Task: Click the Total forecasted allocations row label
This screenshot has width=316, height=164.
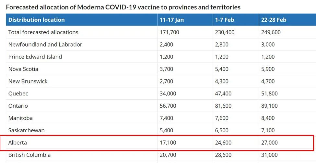Action: tap(43, 32)
